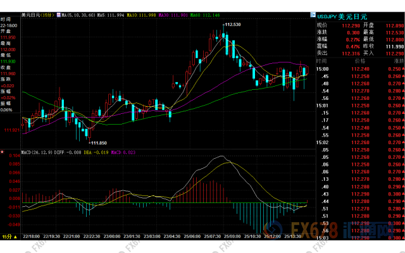Click the 卖出 price 112.316
Viewport: 405px width, 253px height.
click(351, 53)
